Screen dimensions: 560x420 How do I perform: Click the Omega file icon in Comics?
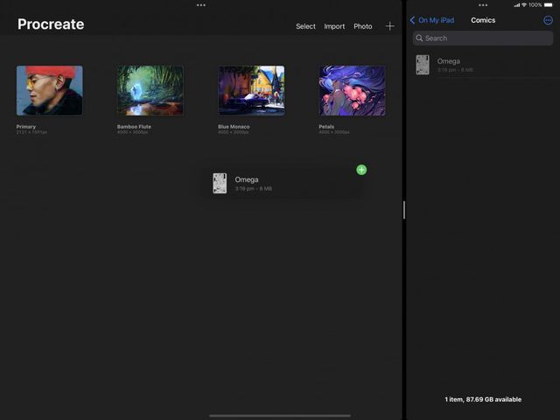[423, 65]
